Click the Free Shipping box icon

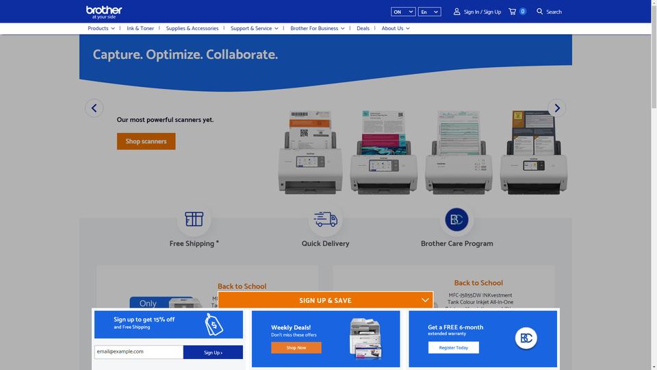(194, 219)
